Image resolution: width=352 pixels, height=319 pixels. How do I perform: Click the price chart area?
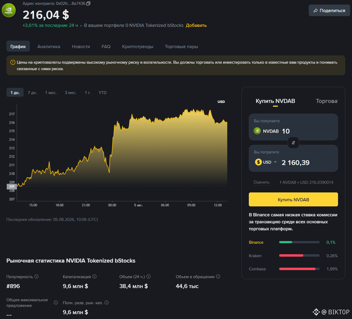point(122,153)
